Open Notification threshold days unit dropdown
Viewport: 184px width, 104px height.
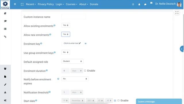point(77,92)
